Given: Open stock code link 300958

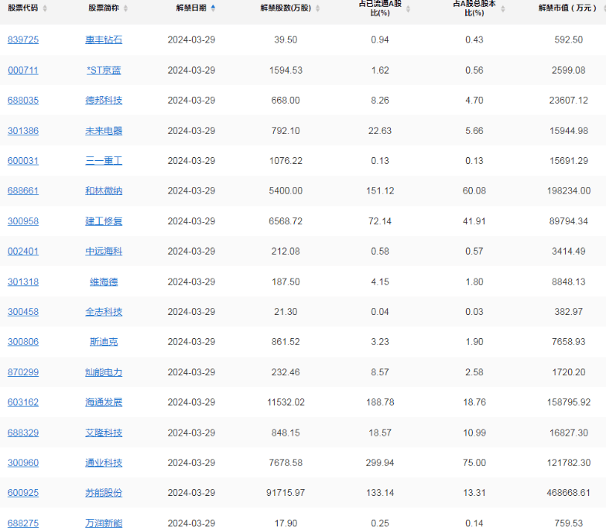Looking at the screenshot, I should 23,221.
